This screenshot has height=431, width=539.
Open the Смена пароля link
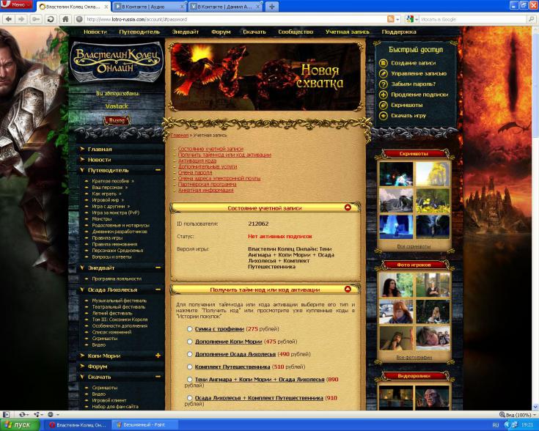195,172
